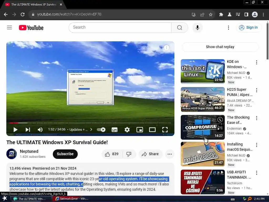Click the 2:41 PM taskbar clock

pyautogui.click(x=259, y=199)
